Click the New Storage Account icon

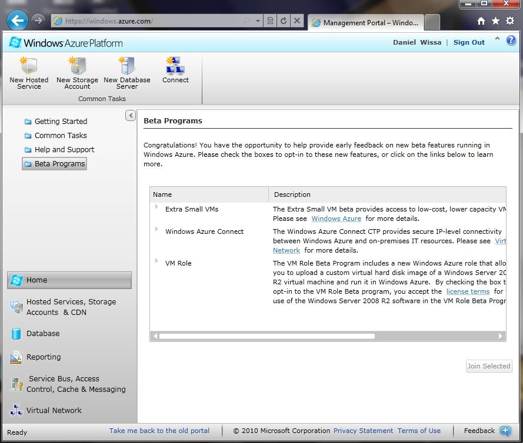coord(77,65)
